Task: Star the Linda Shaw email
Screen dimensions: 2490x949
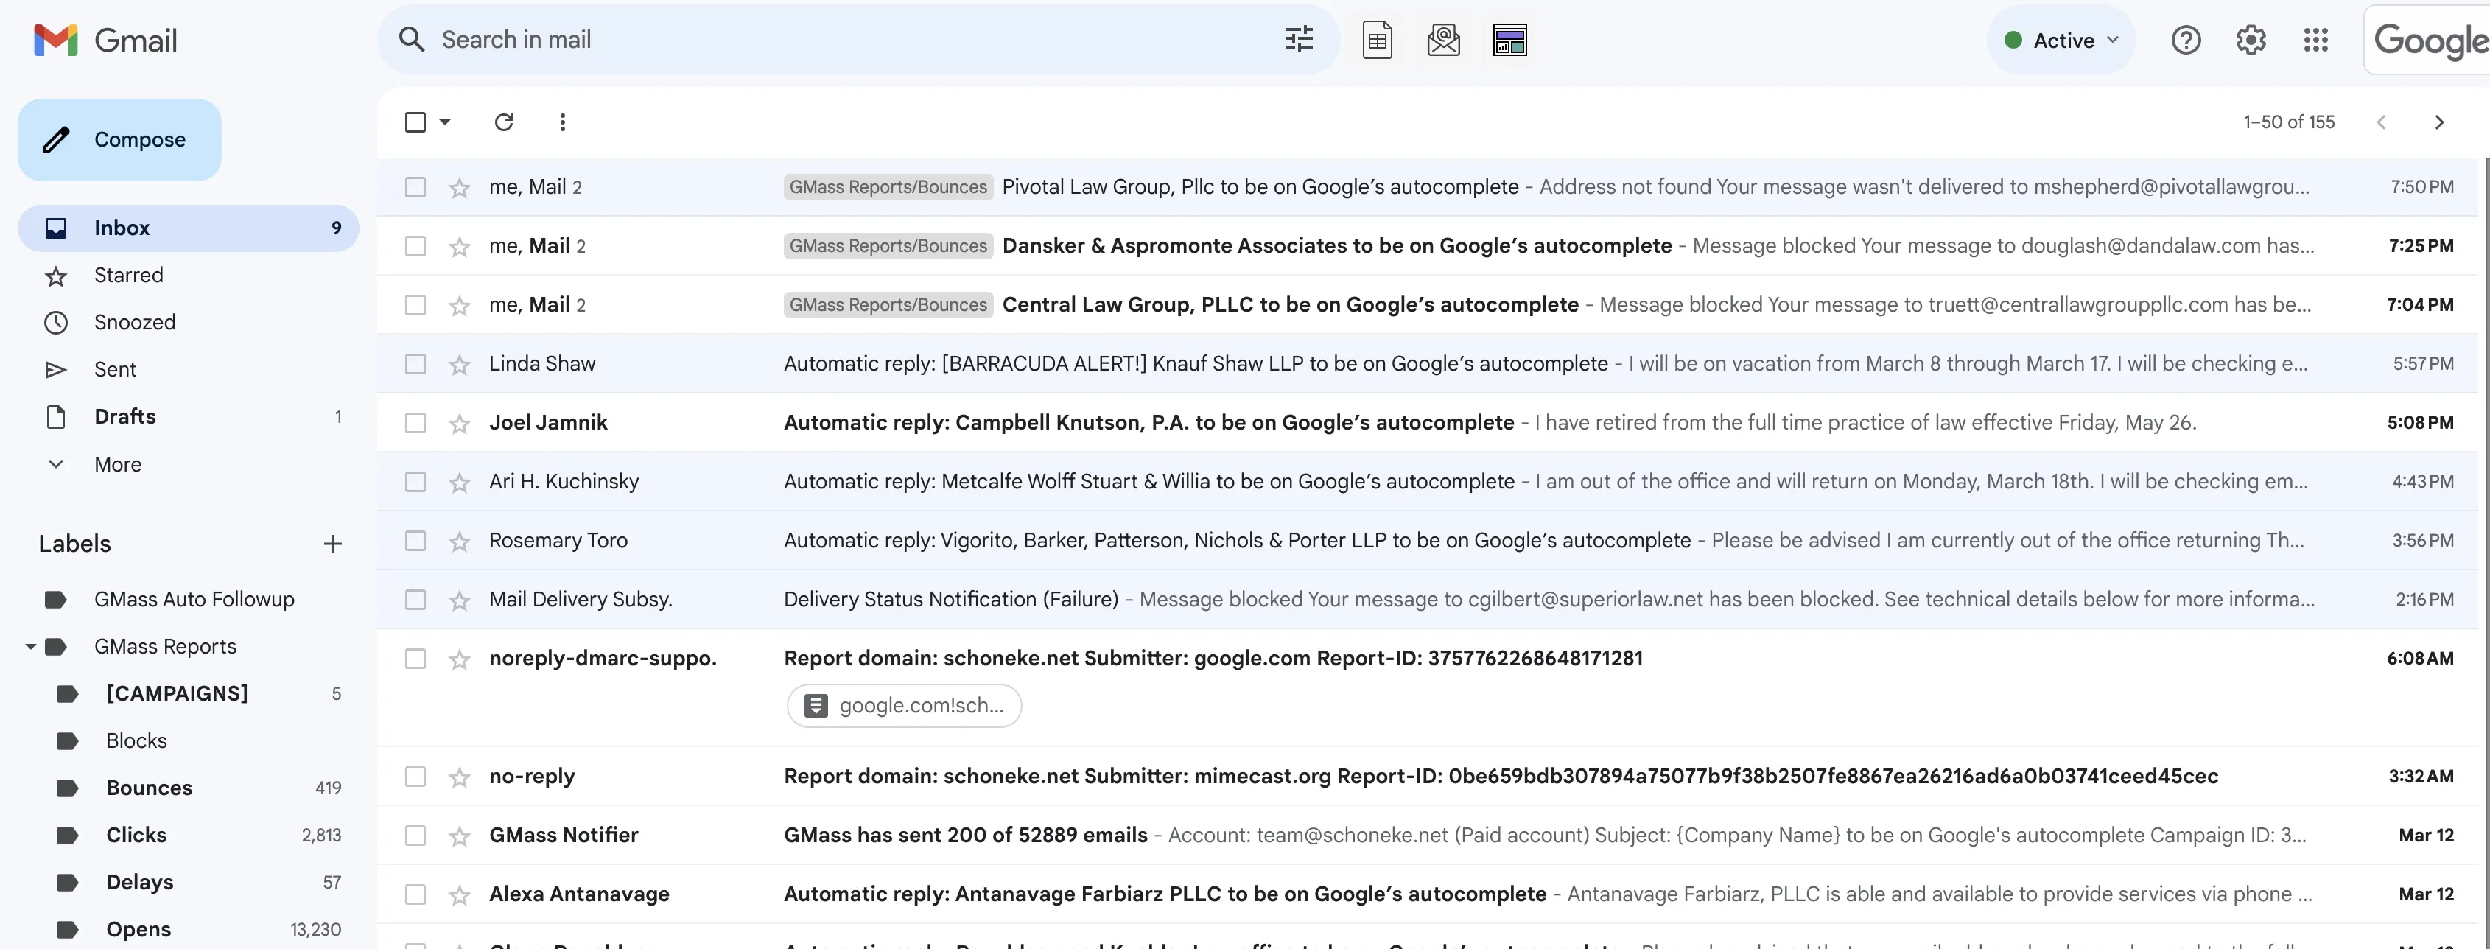Action: (459, 364)
